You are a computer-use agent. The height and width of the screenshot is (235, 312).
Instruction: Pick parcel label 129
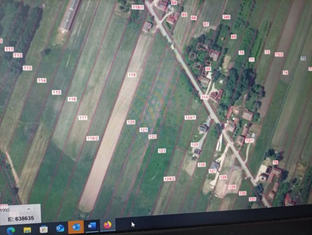[x=232, y=187]
